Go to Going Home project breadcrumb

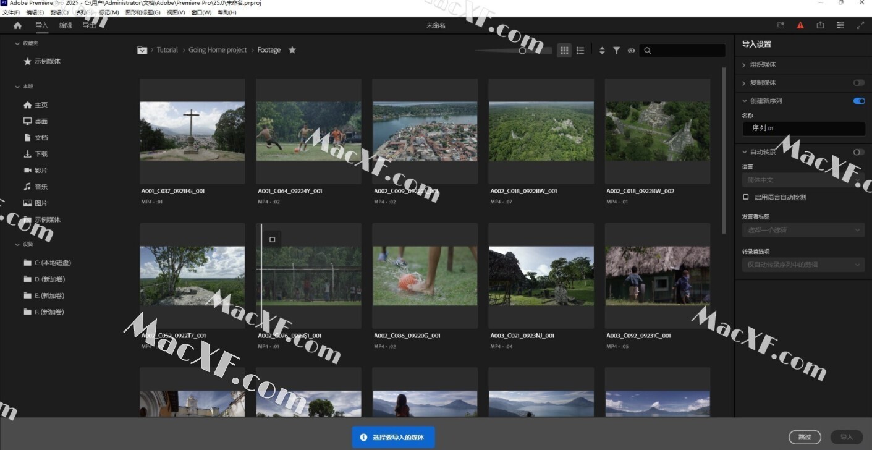click(x=218, y=50)
